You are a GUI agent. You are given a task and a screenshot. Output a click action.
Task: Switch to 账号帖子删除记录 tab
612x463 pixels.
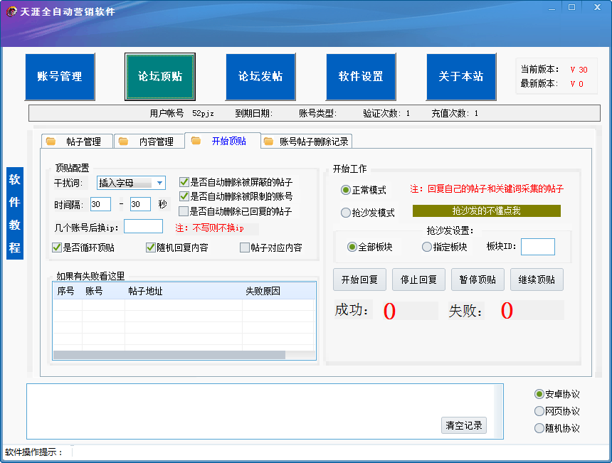(313, 142)
